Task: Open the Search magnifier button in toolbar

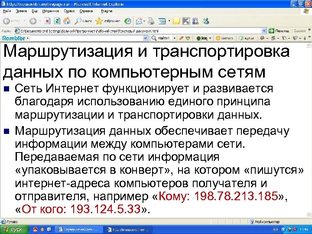Action: pos(83,21)
